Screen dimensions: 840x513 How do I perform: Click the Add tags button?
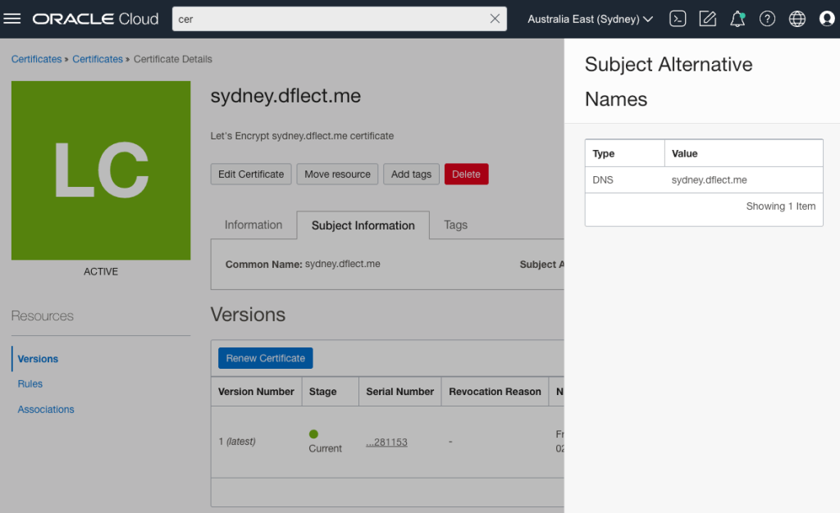point(411,174)
